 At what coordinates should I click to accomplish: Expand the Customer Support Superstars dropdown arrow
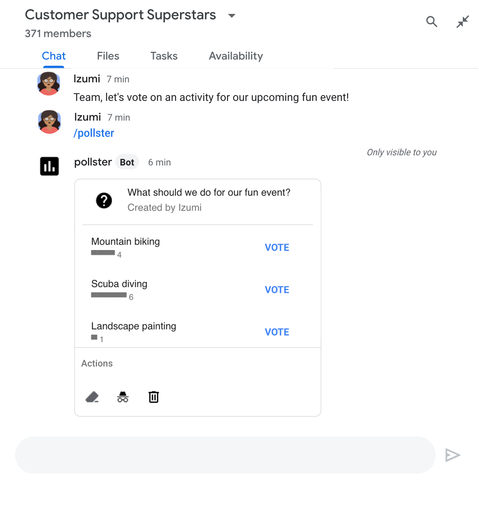pos(232,16)
